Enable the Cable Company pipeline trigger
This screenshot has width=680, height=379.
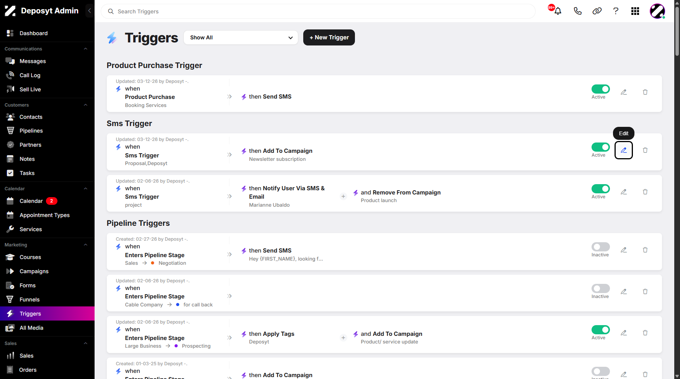click(601, 288)
